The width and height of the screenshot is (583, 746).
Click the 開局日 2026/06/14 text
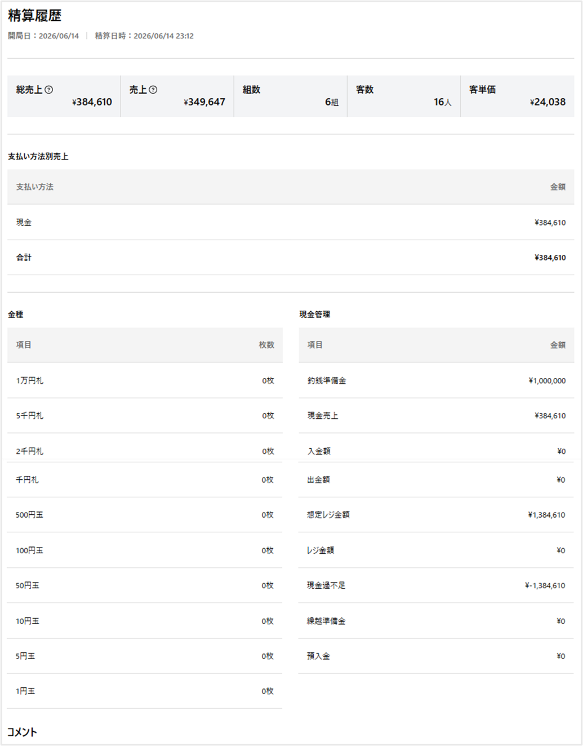click(x=43, y=36)
